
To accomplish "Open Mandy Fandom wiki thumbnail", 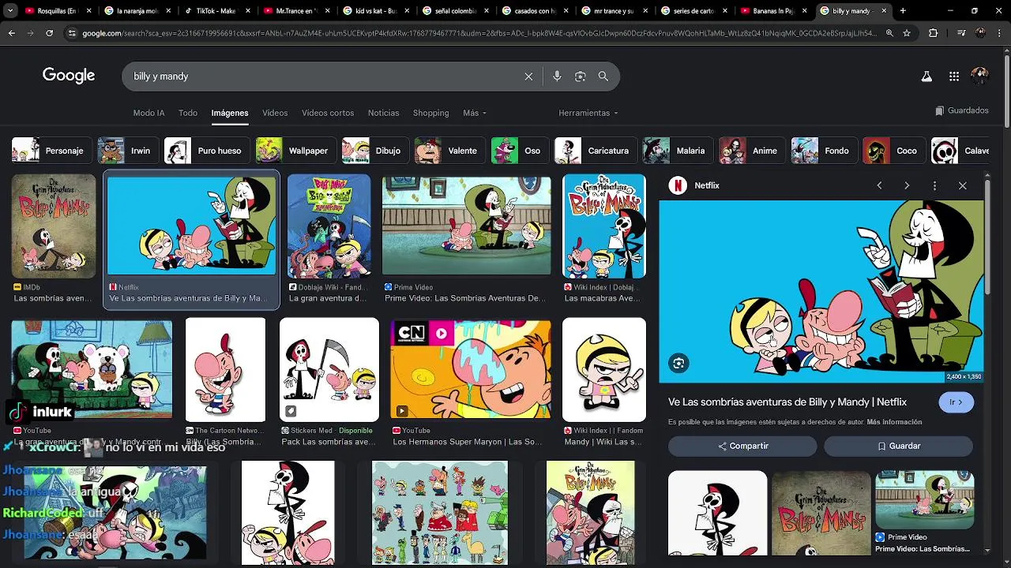I will 604,369.
